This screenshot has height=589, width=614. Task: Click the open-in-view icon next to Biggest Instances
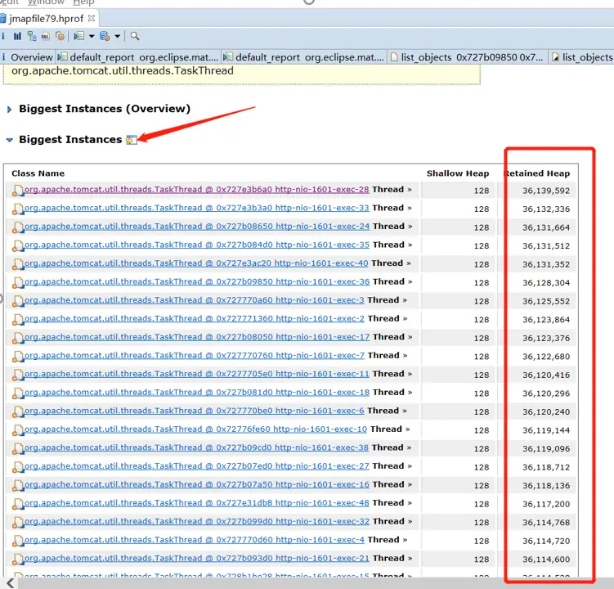pyautogui.click(x=132, y=140)
